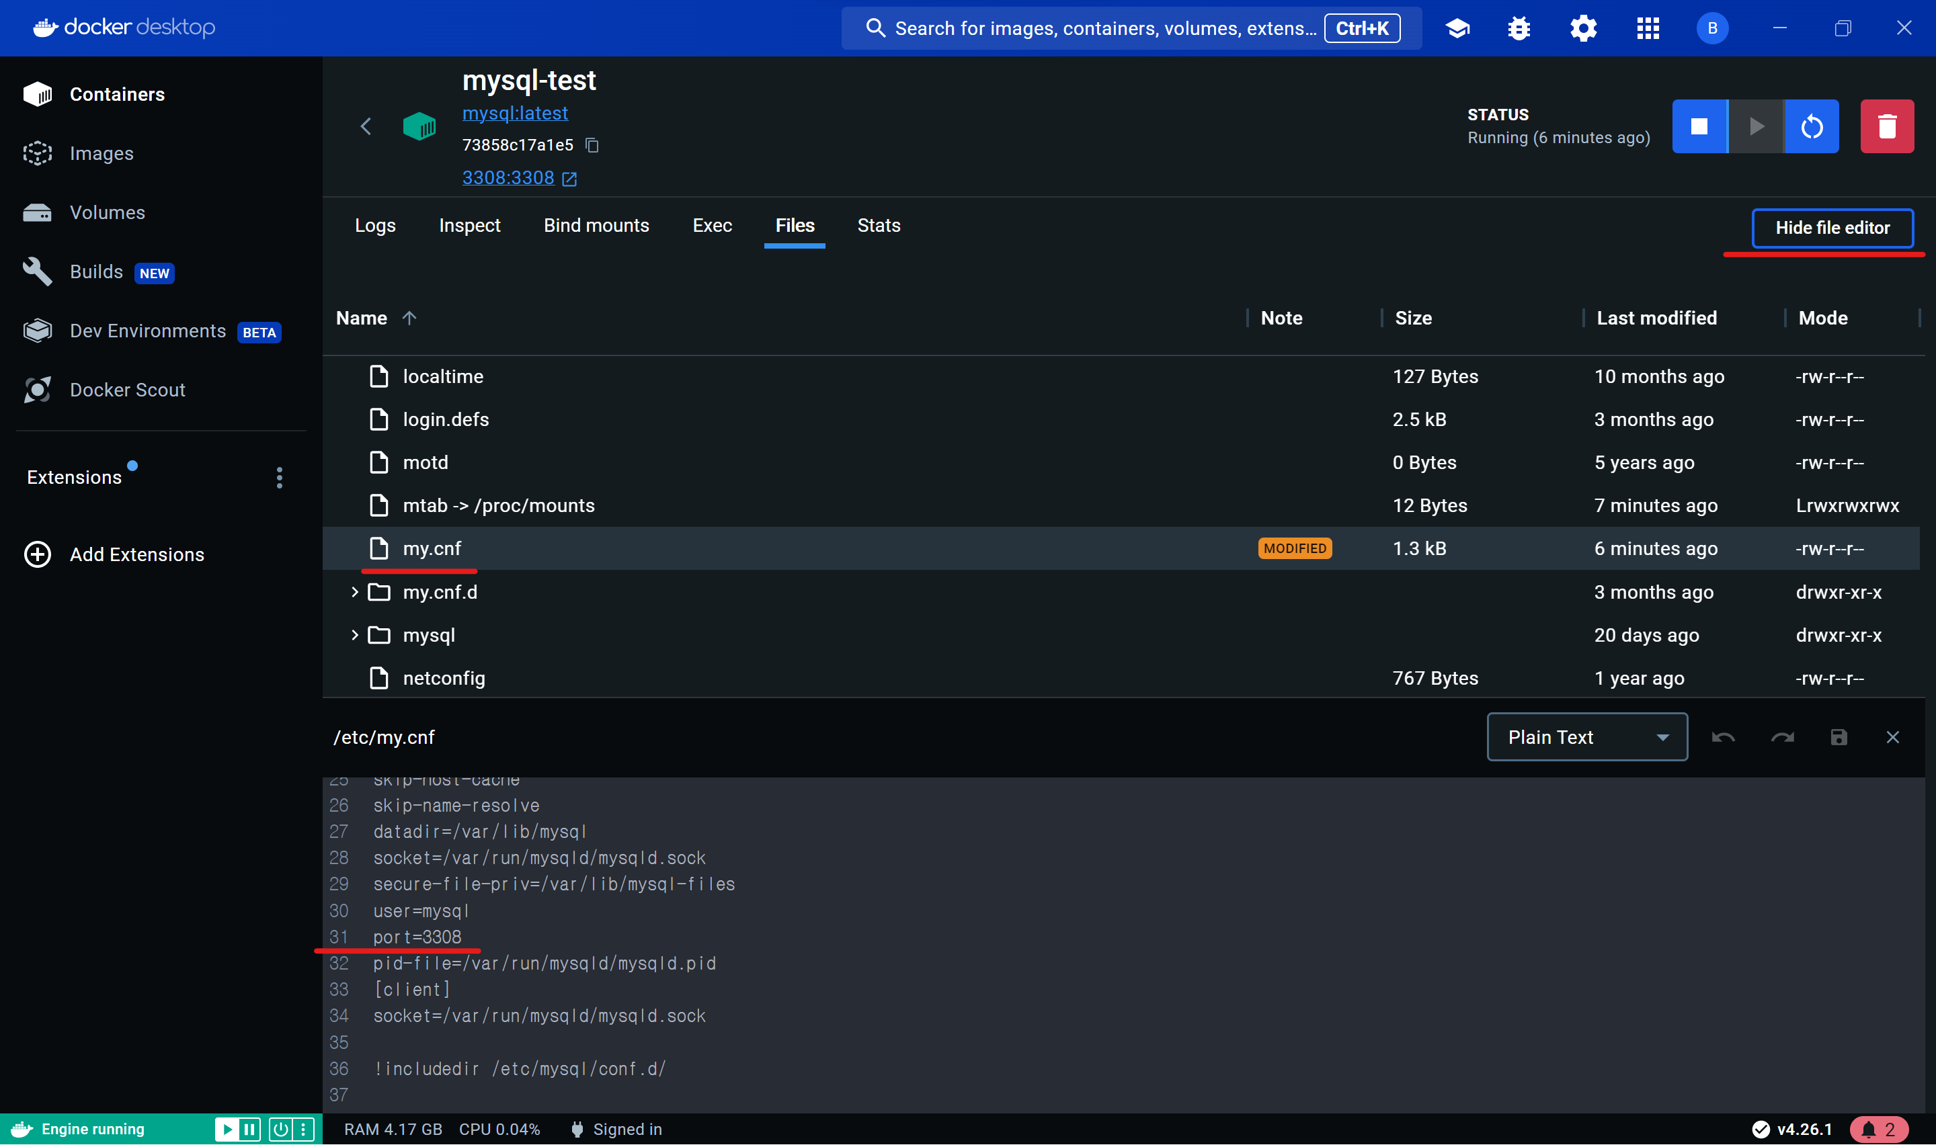Image resolution: width=1936 pixels, height=1145 pixels.
Task: Copy the container ID 73858c17a1e5
Action: pos(592,145)
